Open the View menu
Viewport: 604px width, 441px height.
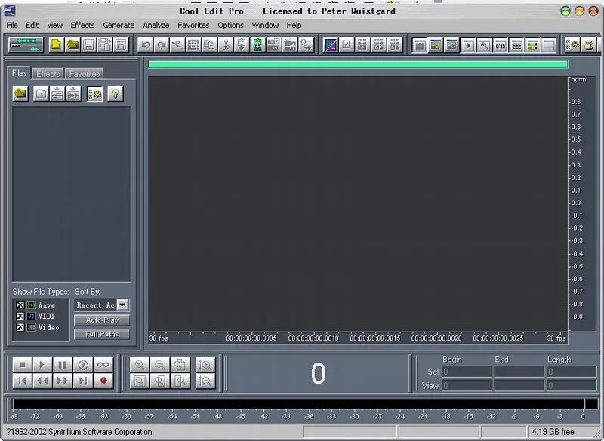pyautogui.click(x=54, y=26)
